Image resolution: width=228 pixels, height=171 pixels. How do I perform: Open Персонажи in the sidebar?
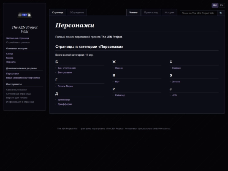coord(13,73)
